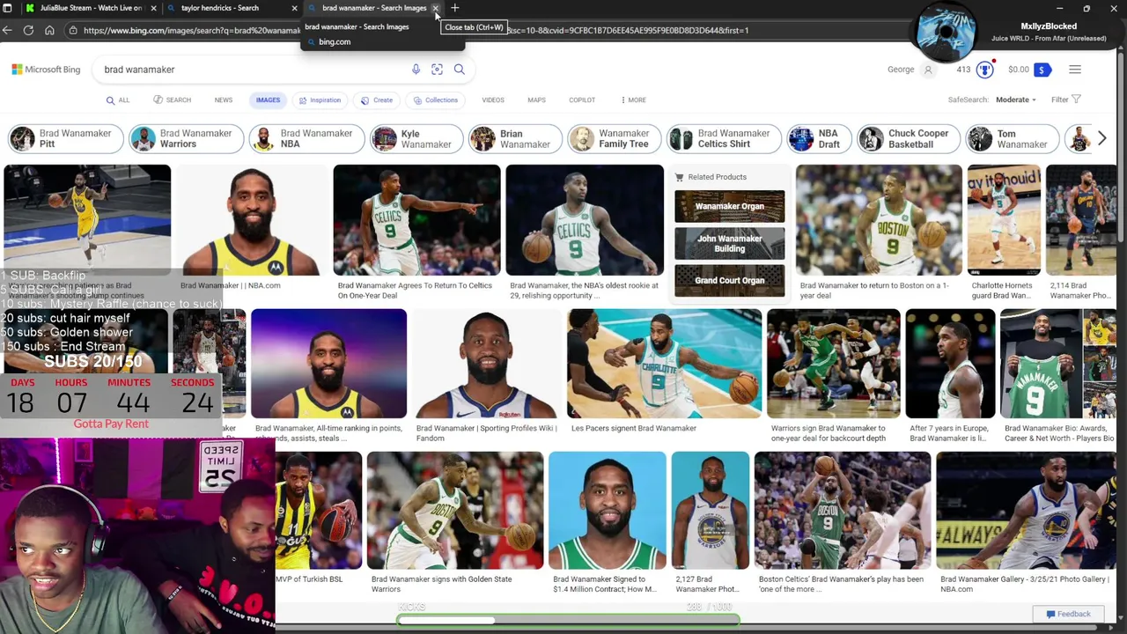Click John Wanamaker Building related product
The image size is (1127, 634).
point(730,244)
